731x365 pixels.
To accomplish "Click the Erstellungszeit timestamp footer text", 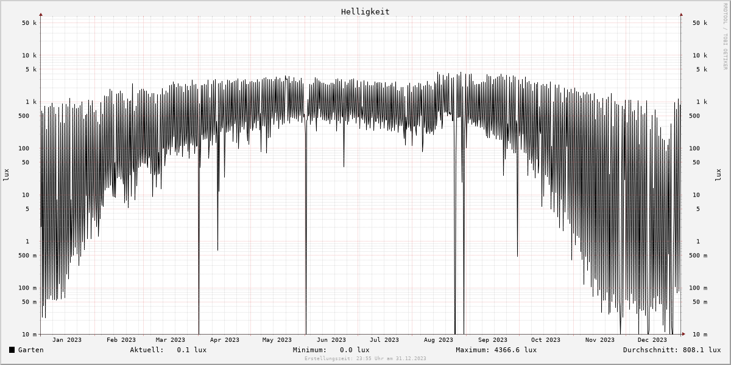I will click(365, 359).
